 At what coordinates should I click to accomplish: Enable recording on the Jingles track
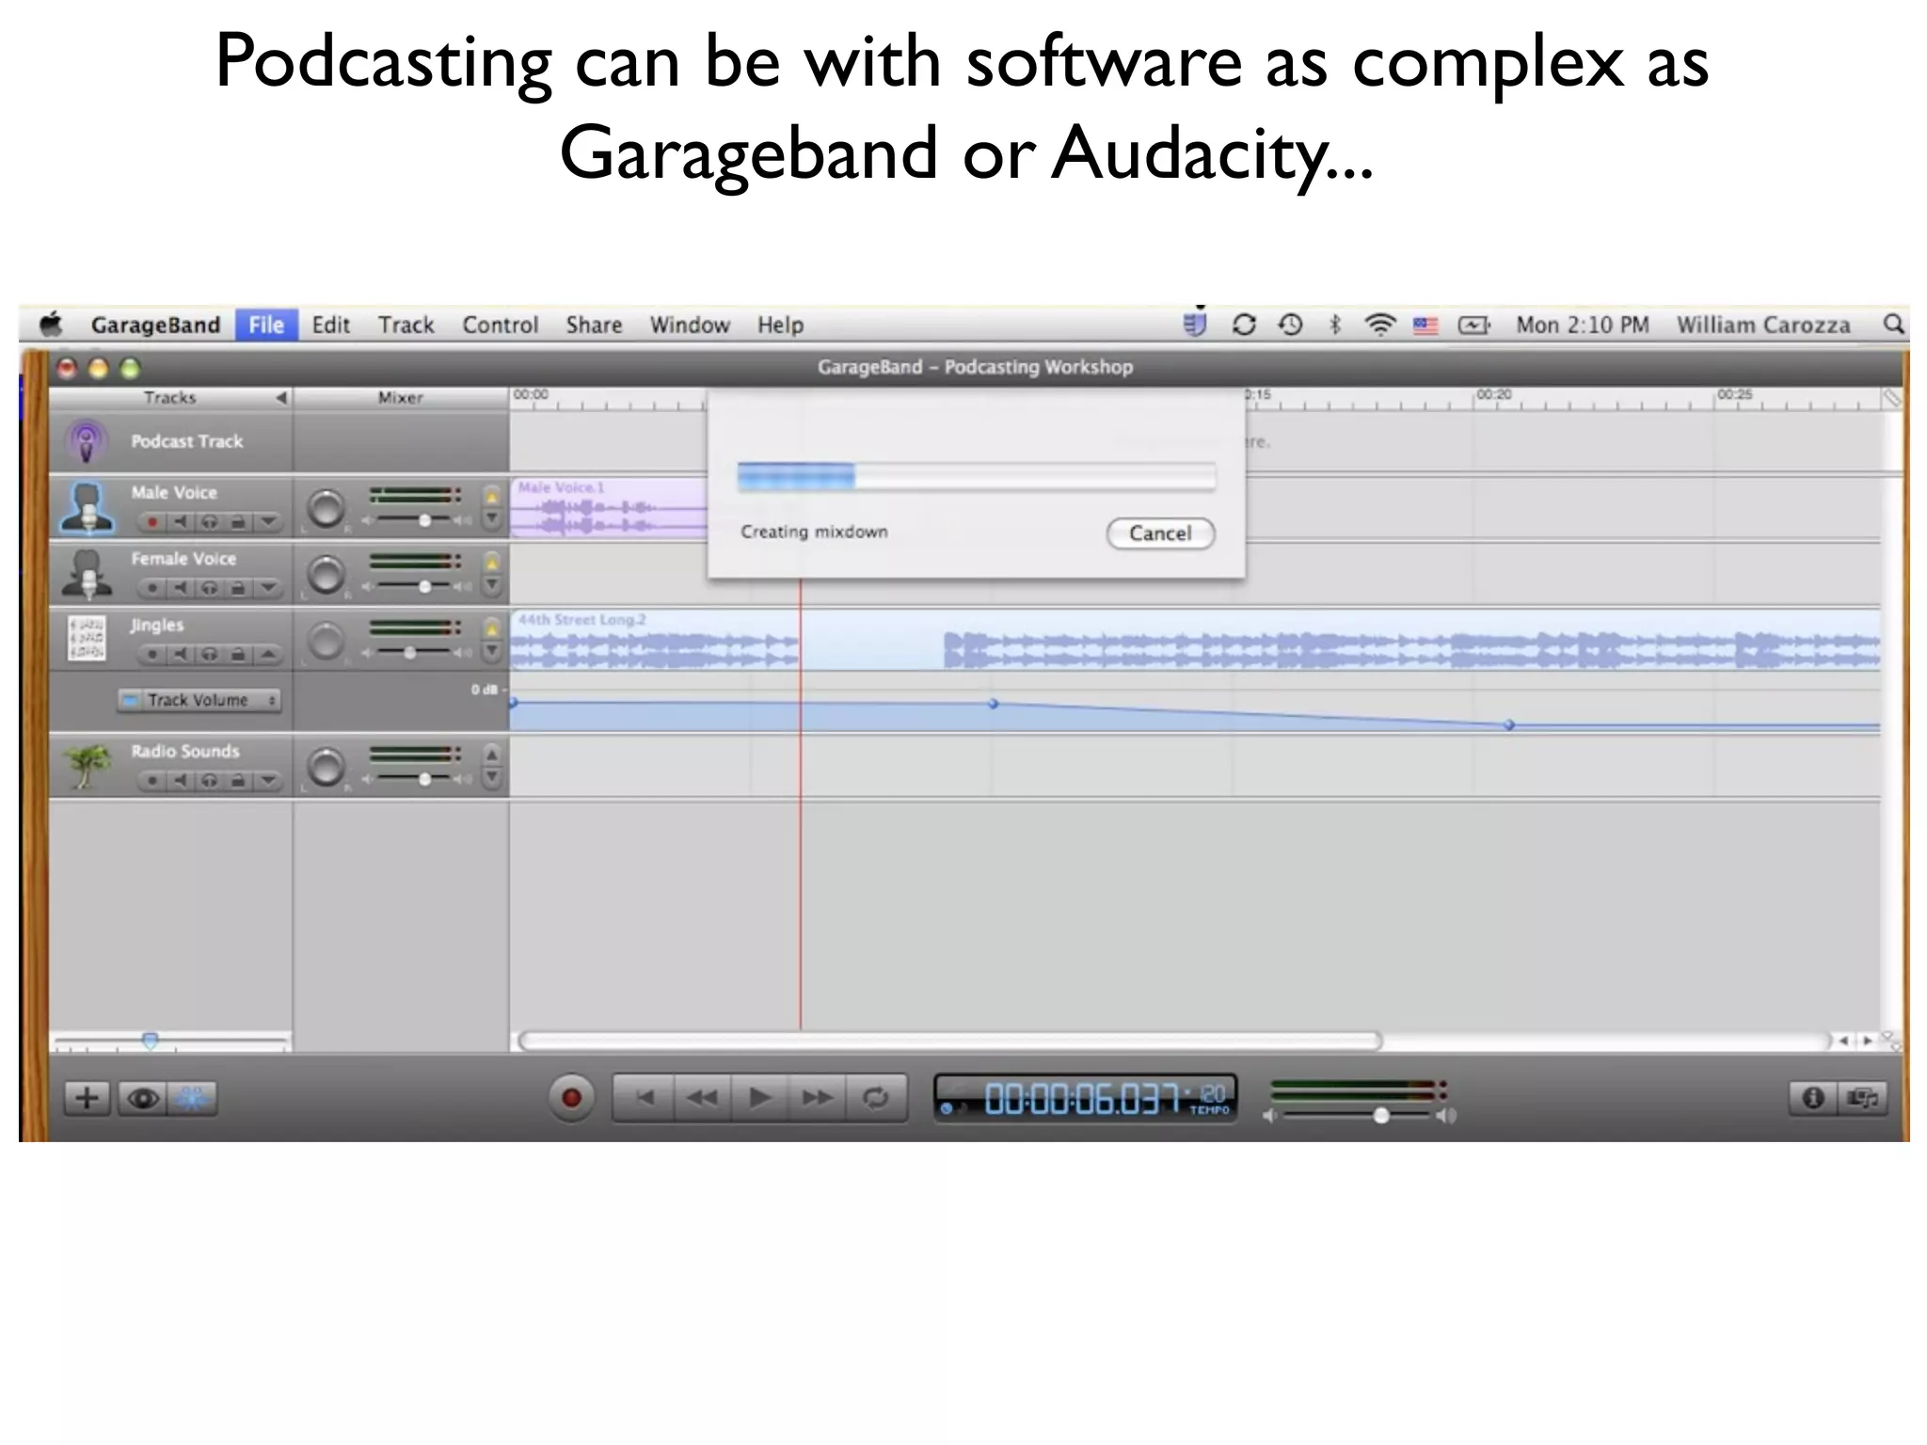pyautogui.click(x=152, y=654)
